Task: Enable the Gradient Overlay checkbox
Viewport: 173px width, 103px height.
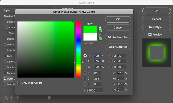Action: click(x=5, y=67)
